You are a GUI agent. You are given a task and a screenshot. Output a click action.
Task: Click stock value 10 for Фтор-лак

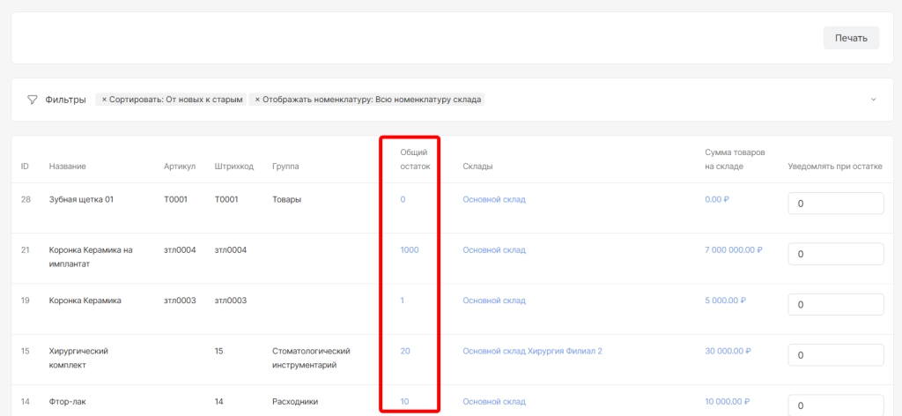tap(404, 402)
